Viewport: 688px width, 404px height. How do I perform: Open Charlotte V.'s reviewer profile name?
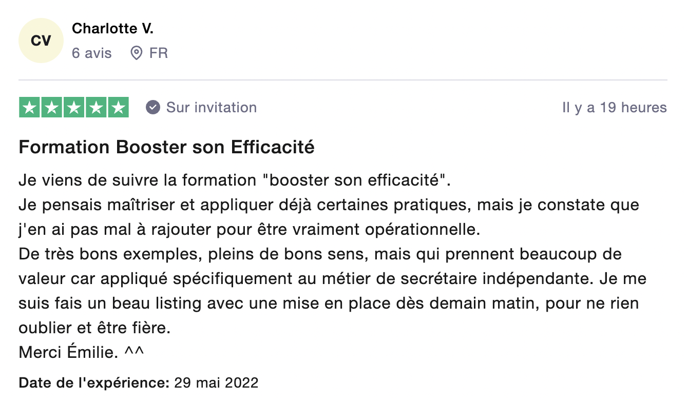pos(112,29)
